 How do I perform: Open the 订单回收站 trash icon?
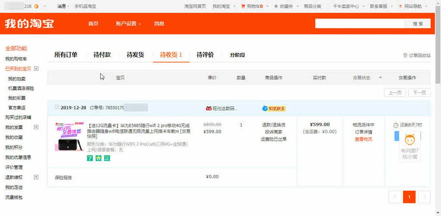click(x=405, y=55)
